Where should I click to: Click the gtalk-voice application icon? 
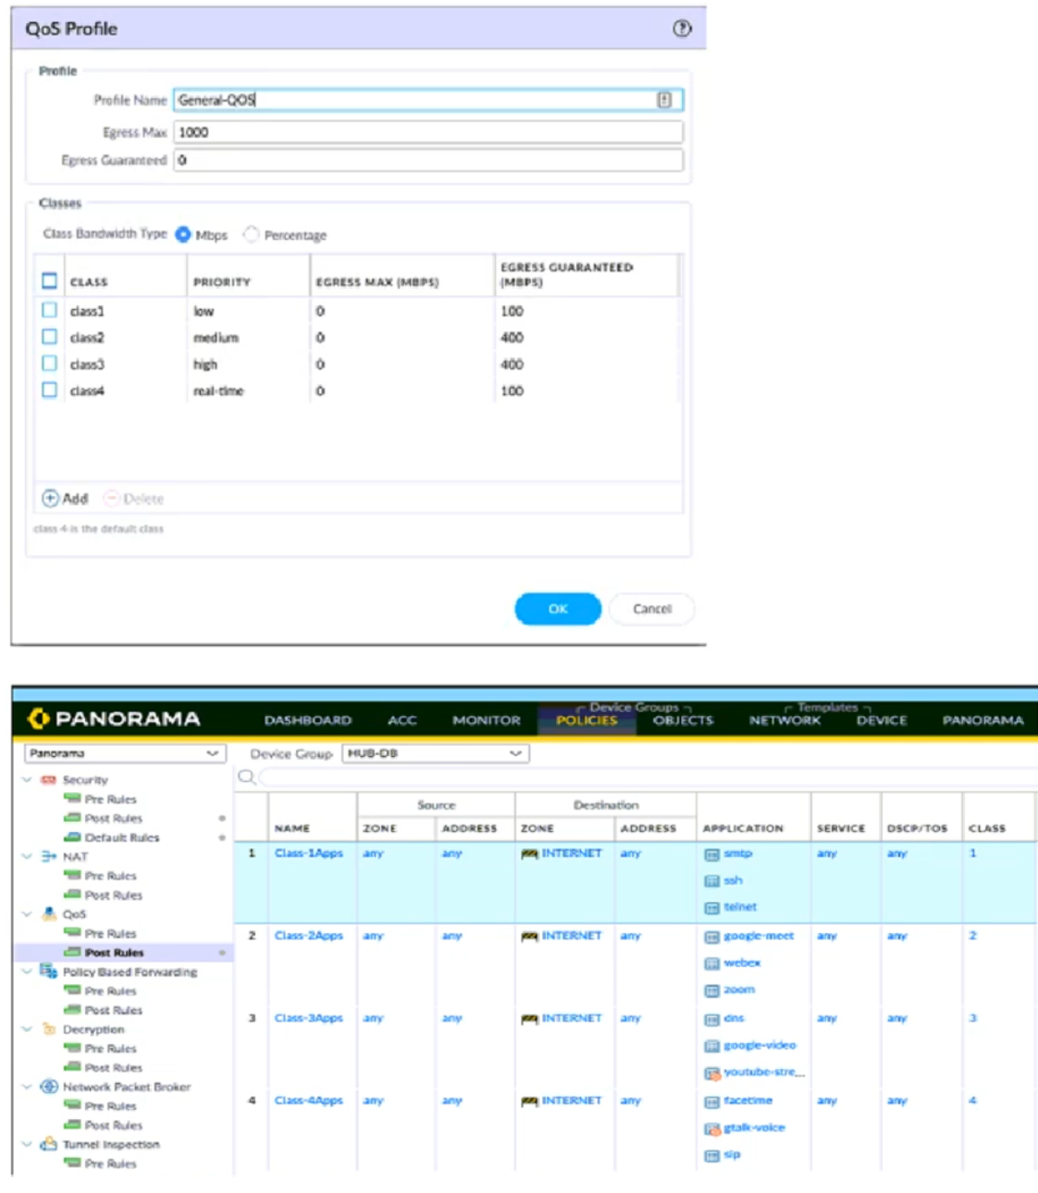pyautogui.click(x=711, y=1128)
